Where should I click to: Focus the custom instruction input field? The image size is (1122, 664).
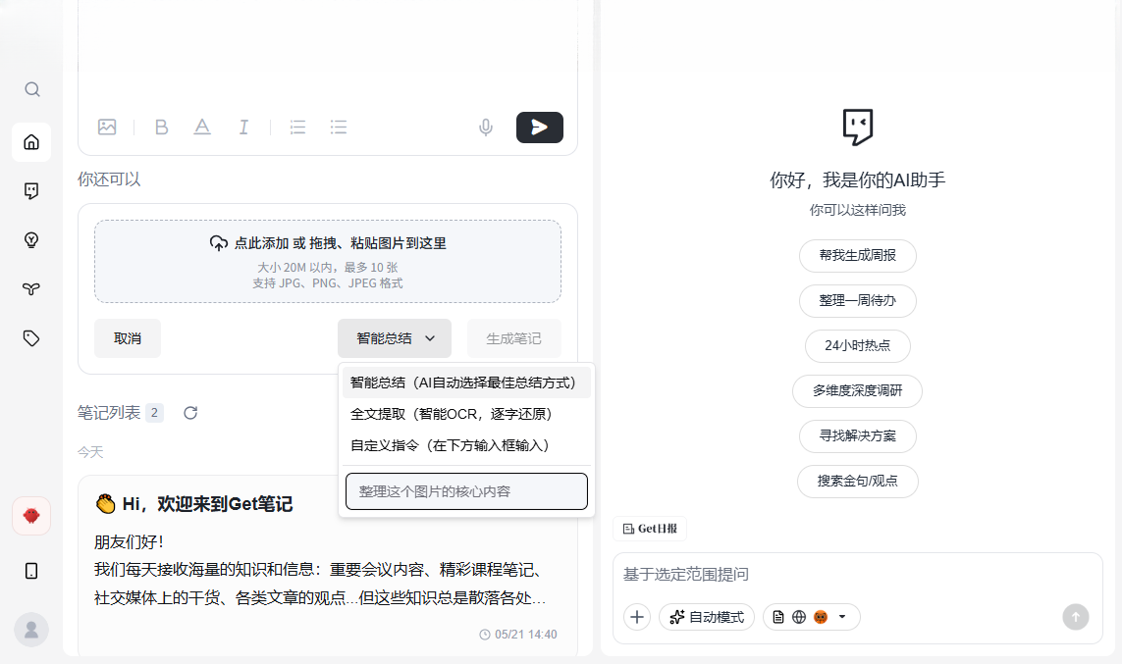(x=466, y=491)
